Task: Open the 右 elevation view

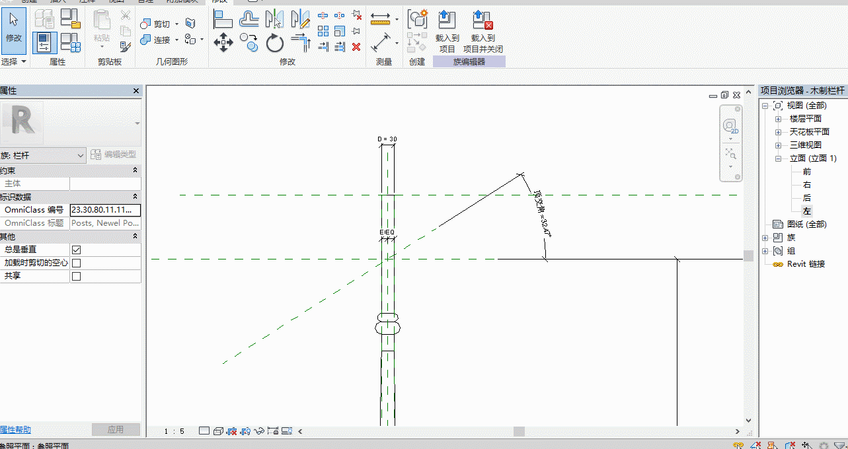Action: 807,185
